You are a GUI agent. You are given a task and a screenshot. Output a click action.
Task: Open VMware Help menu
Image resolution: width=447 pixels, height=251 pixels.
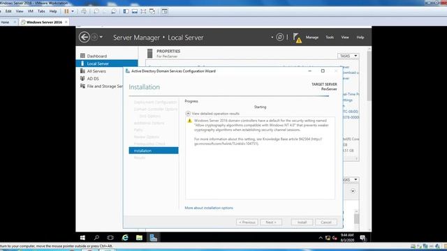pos(53,11)
